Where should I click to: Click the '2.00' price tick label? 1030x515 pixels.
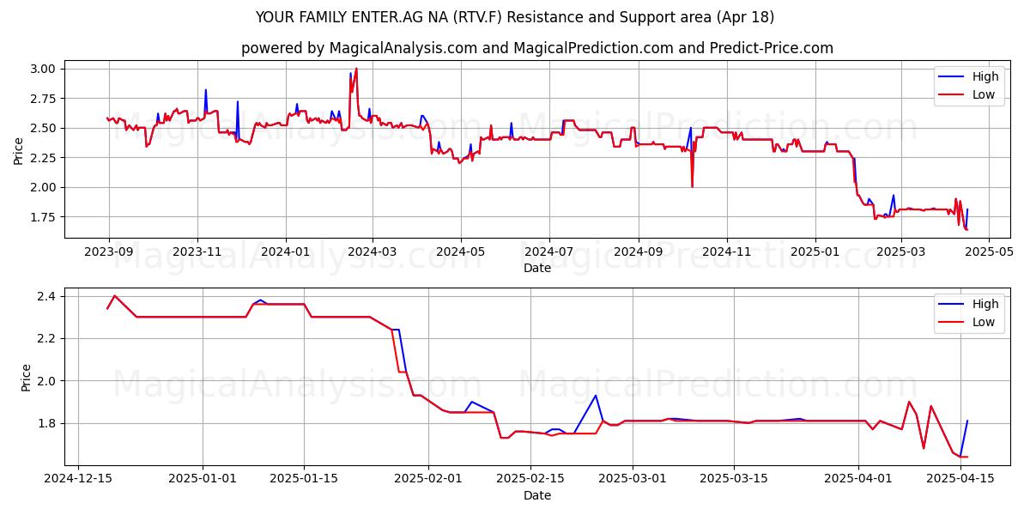(x=43, y=187)
